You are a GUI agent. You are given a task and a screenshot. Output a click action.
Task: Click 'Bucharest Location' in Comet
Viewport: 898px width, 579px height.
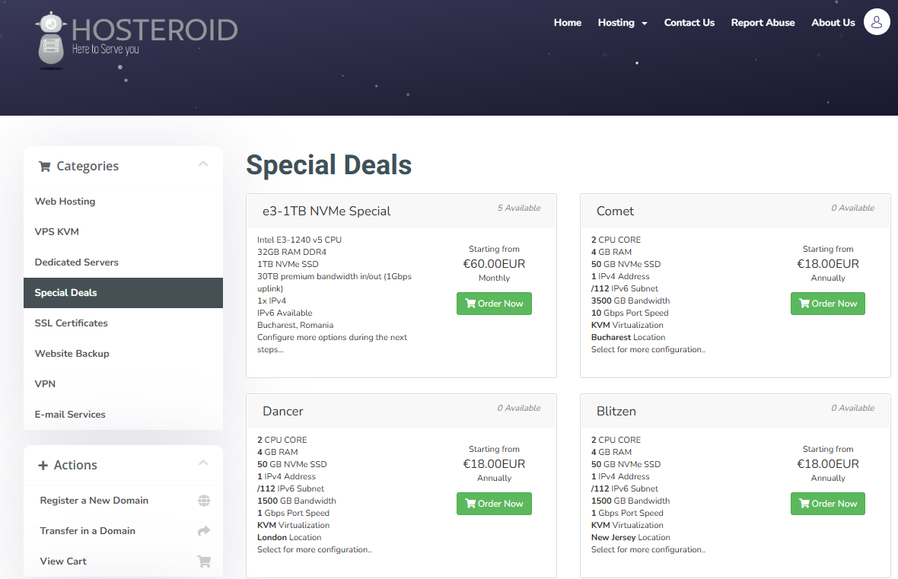click(629, 337)
